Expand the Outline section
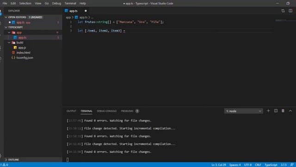Image resolution: width=296 pixels, height=167 pixels. [x=6, y=160]
